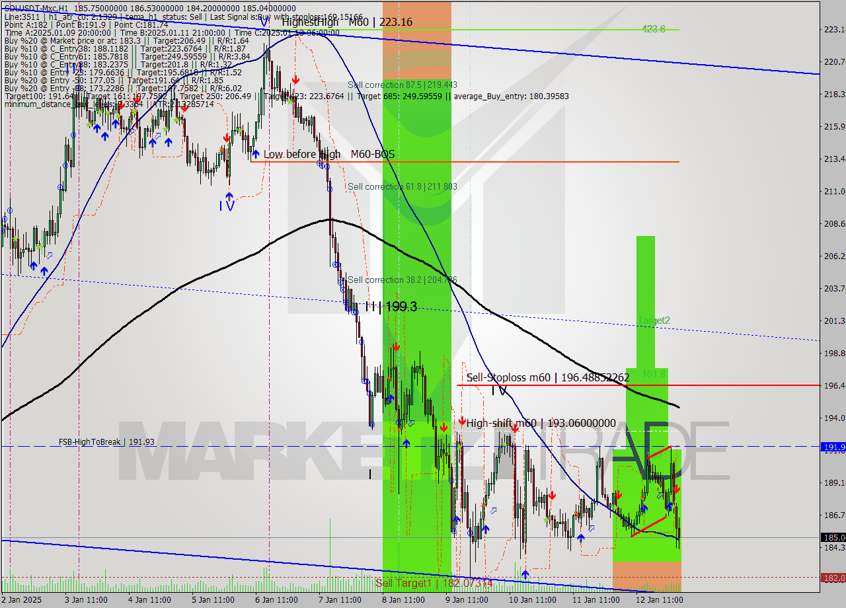846x608 pixels.
Task: Select '7 Jan 11:00' on time axis
Action: coord(340,600)
